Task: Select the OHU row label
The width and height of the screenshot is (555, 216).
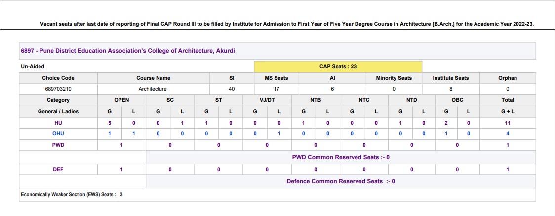Action: pos(58,134)
